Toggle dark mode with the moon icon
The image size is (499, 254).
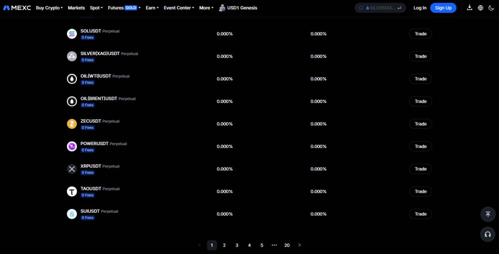(492, 7)
